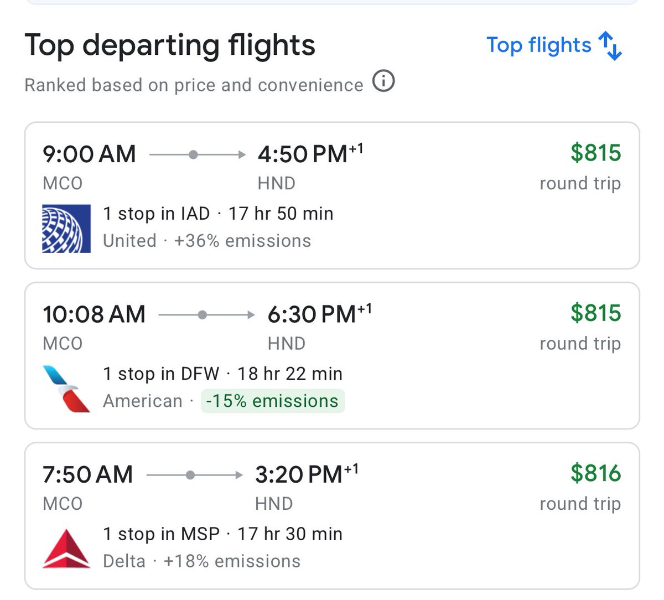
Task: Click the American Airlines logo
Action: (66, 389)
